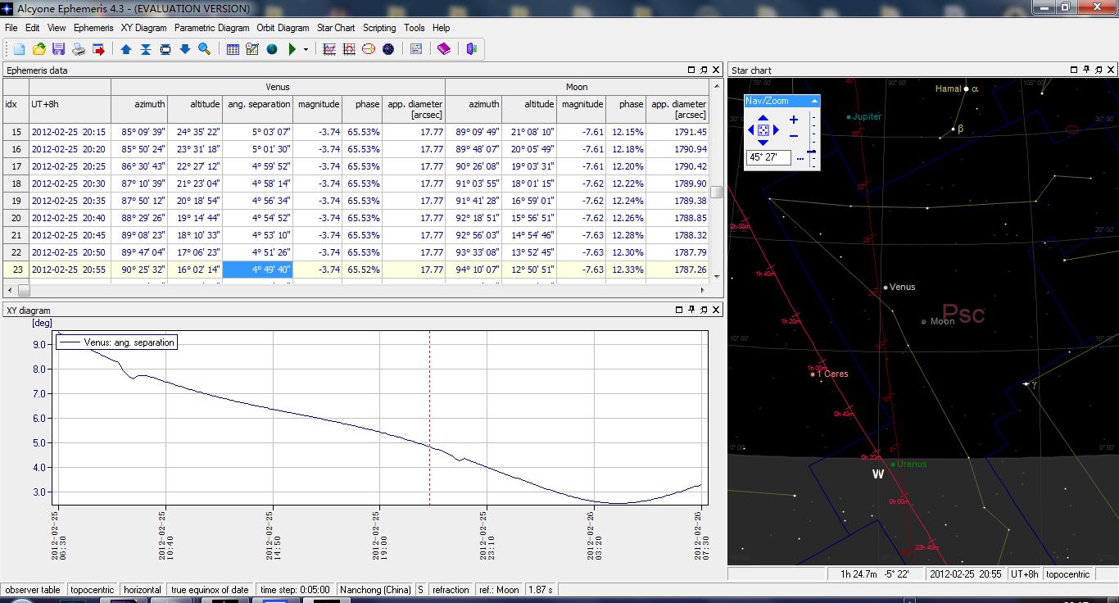Maximize the XY diagram panel
Image resolution: width=1119 pixels, height=603 pixels.
[x=679, y=310]
